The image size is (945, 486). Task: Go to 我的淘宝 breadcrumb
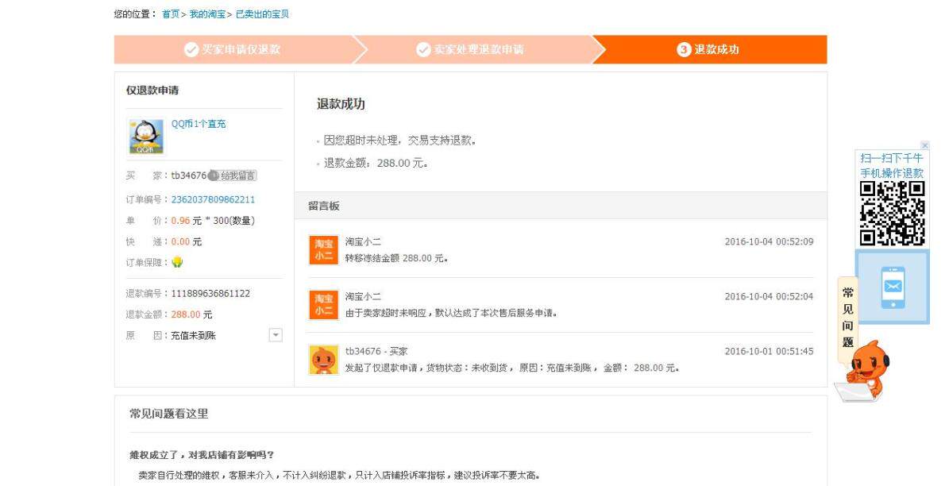click(x=207, y=13)
